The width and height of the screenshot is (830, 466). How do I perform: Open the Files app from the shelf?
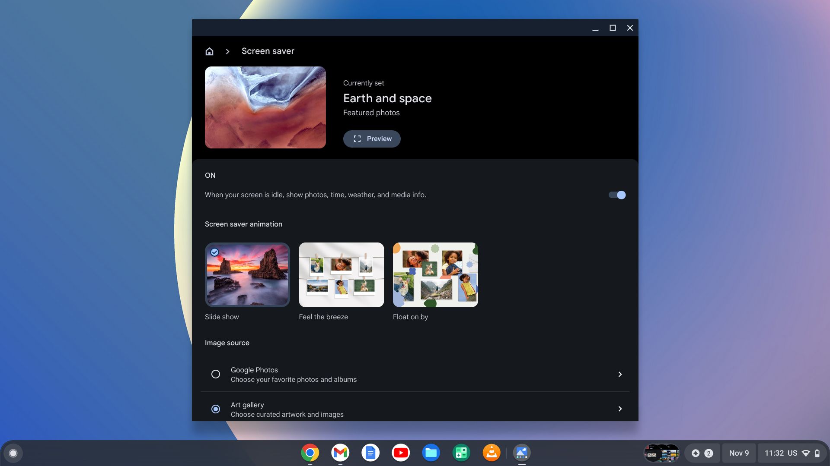pyautogui.click(x=431, y=453)
